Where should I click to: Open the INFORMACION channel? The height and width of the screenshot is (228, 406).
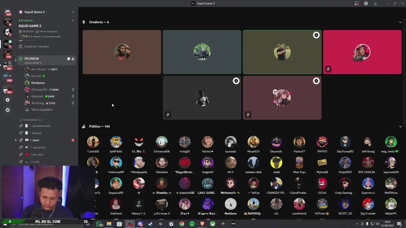47,126
